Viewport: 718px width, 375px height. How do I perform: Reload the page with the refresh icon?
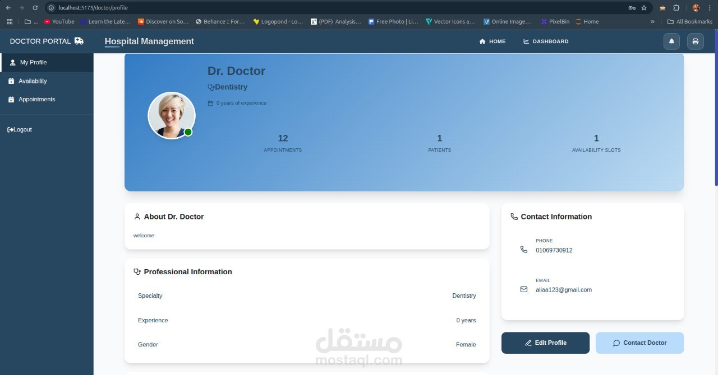[35, 8]
